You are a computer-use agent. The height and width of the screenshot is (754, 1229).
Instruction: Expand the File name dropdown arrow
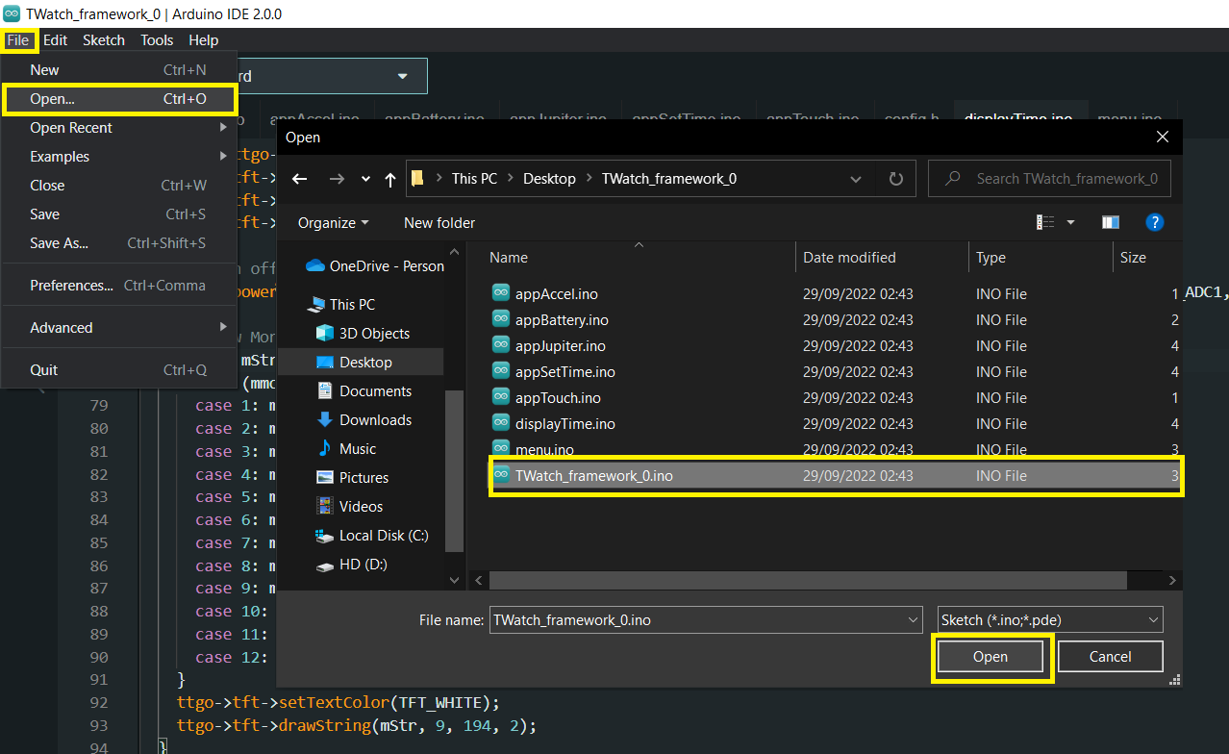tap(913, 620)
